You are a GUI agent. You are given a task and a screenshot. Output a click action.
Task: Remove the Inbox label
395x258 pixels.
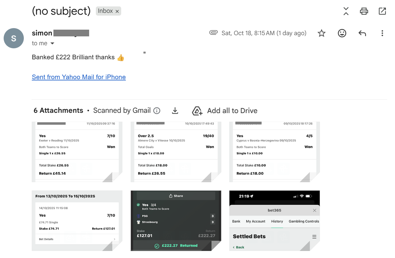117,11
